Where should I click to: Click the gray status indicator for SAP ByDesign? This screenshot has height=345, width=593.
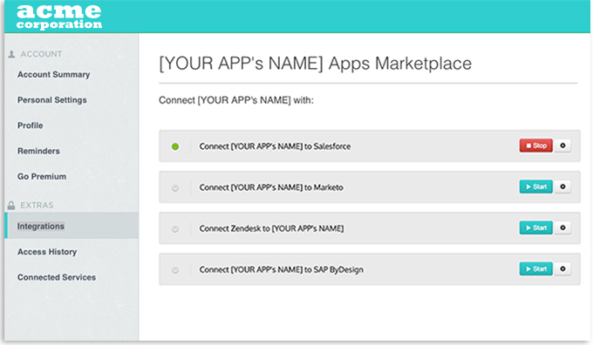coord(175,270)
